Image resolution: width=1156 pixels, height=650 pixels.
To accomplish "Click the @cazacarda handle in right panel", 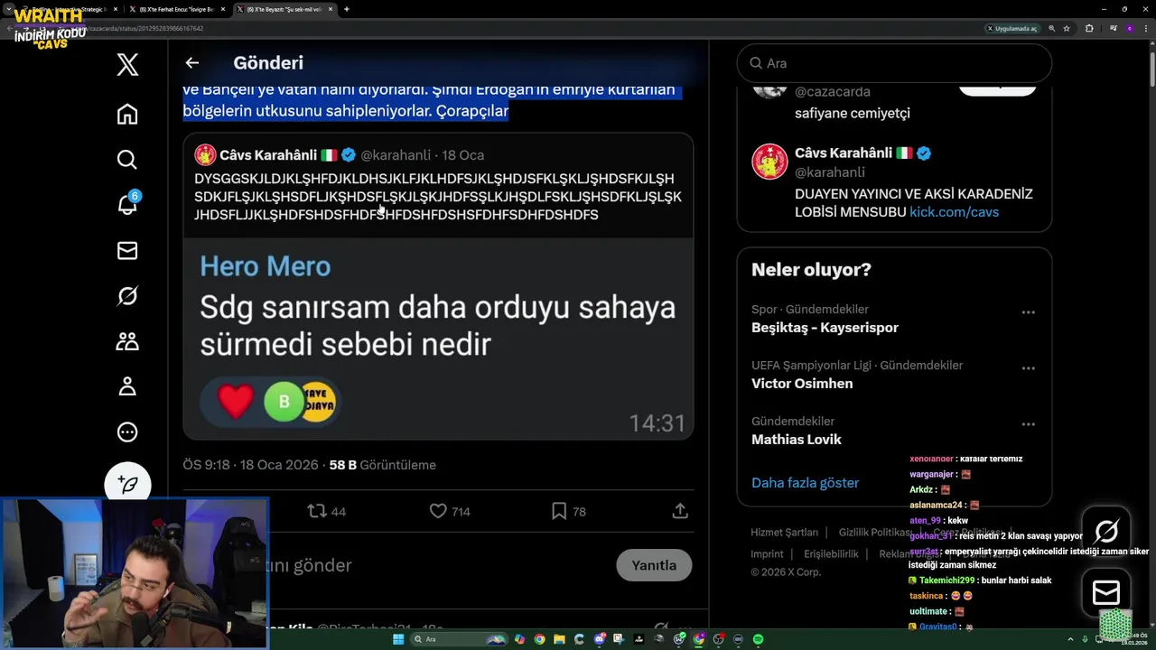I will pos(833,91).
